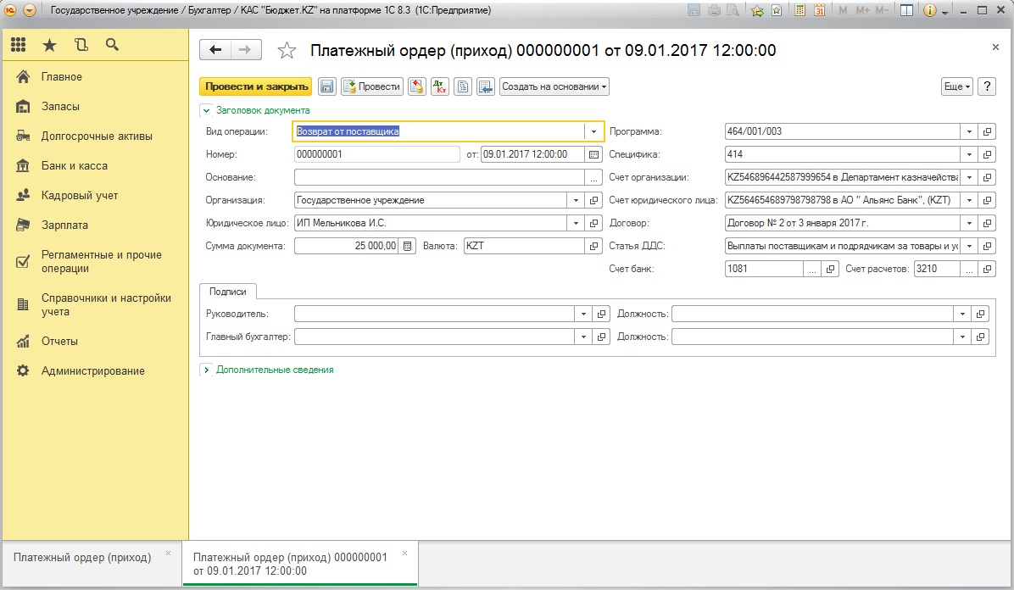Open the history icon in the left panel
1014x590 pixels.
click(x=81, y=45)
